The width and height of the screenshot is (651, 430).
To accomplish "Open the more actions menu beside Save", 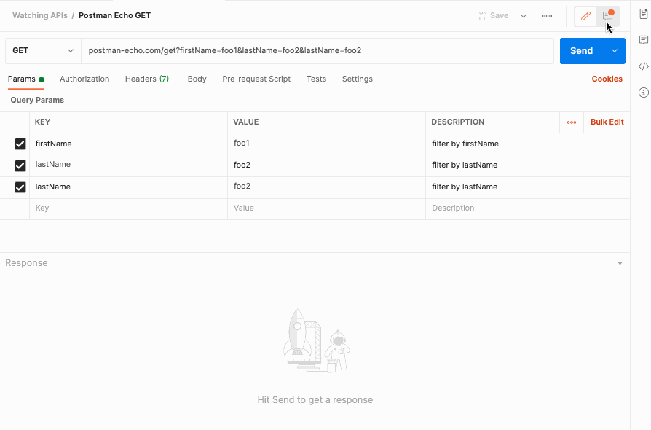I will [x=547, y=15].
